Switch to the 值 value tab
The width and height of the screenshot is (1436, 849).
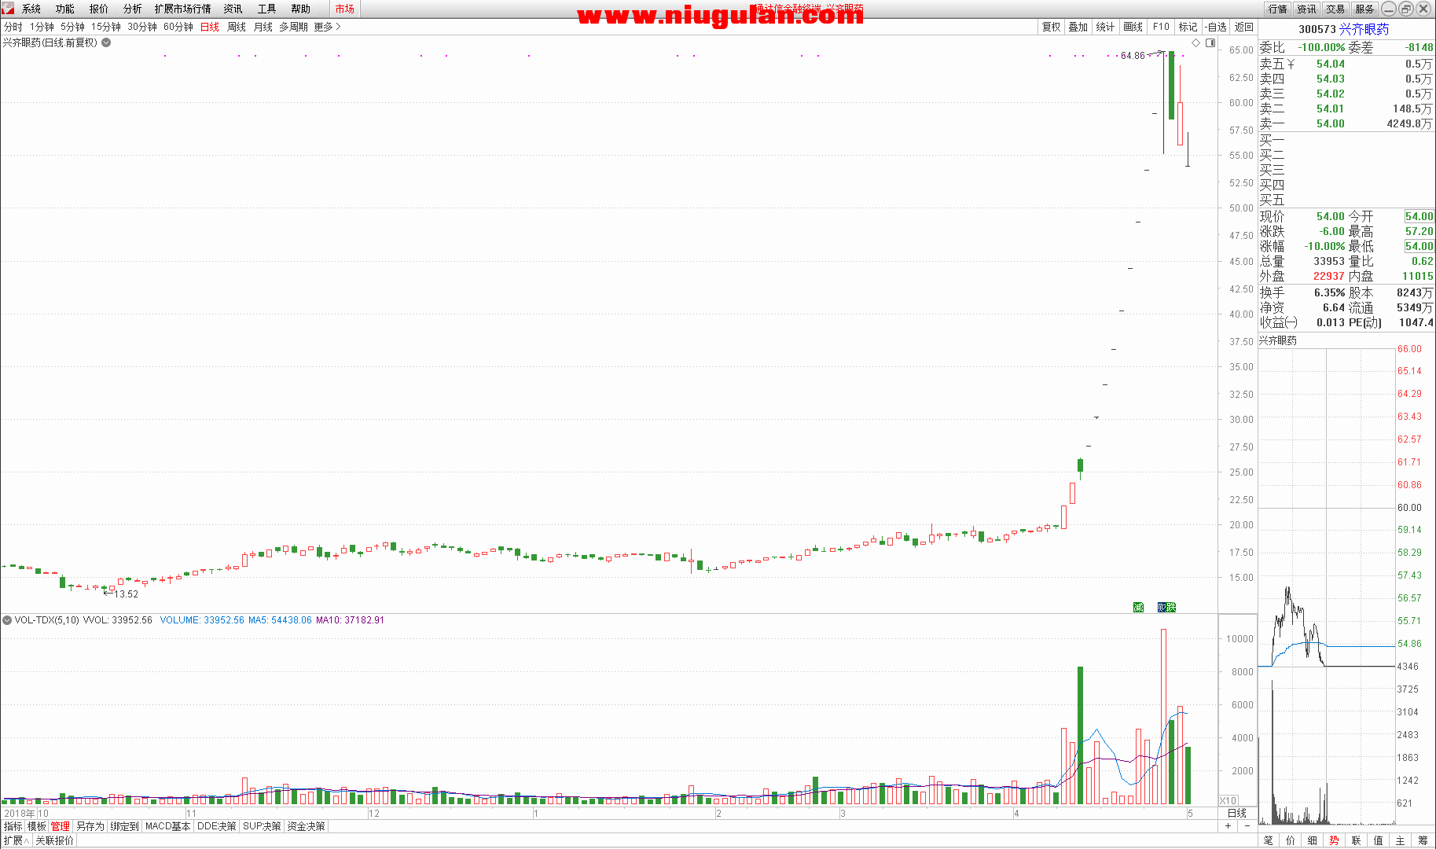coord(1379,840)
